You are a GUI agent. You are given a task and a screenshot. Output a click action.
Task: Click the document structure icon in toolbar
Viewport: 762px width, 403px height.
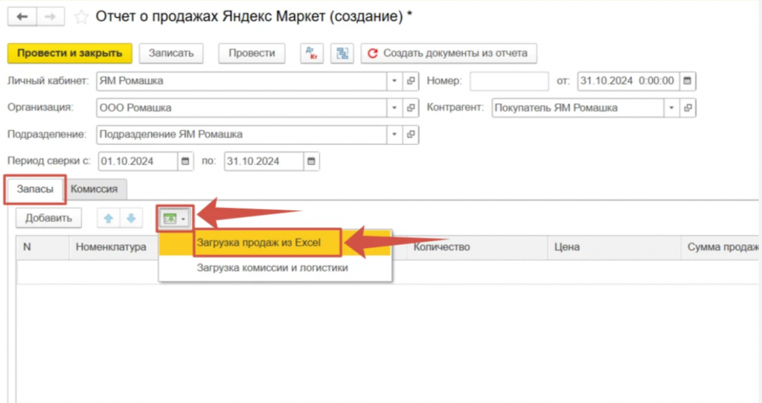[x=342, y=54]
